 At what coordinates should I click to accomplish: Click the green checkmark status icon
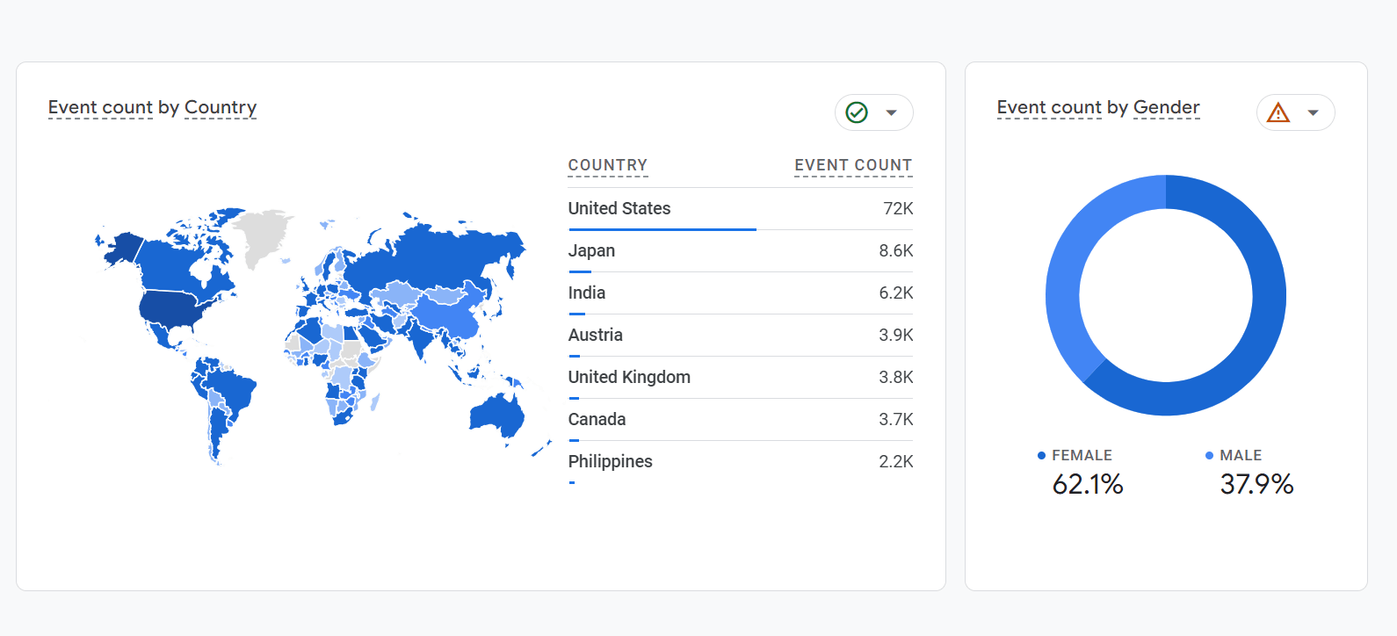click(x=857, y=112)
